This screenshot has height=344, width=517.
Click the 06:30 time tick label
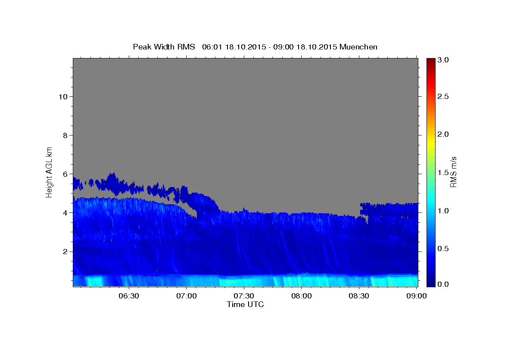pos(128,296)
